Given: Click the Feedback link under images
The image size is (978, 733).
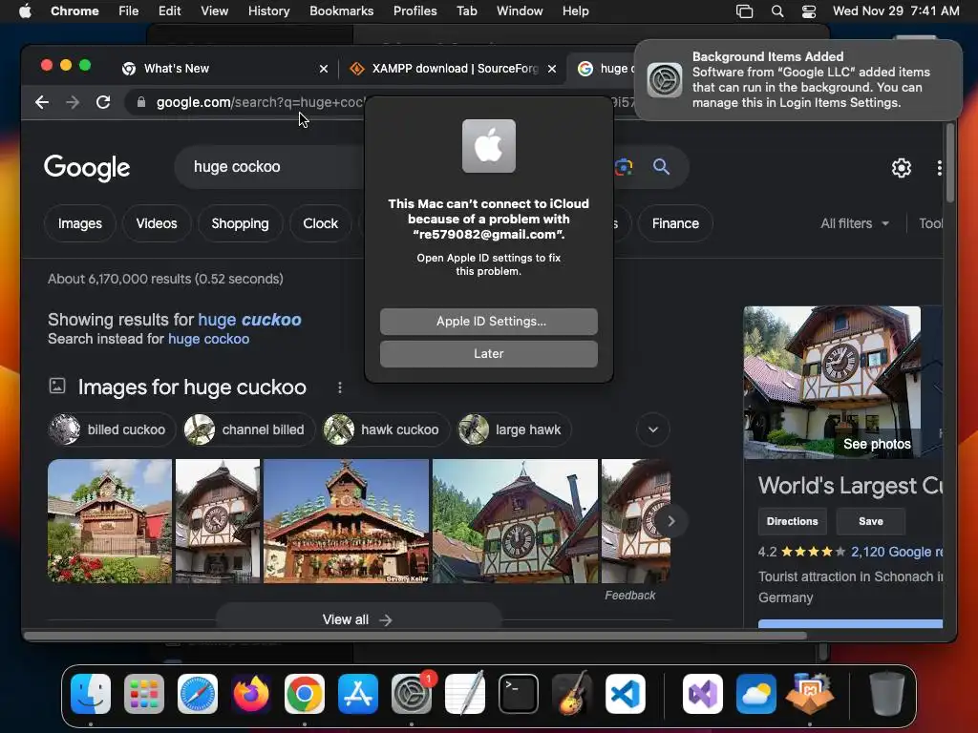Looking at the screenshot, I should pyautogui.click(x=630, y=596).
